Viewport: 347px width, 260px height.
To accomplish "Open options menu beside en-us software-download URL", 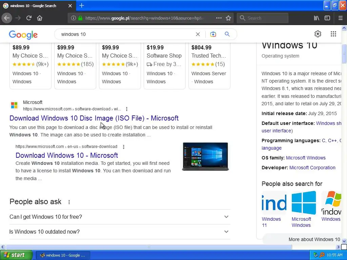I will point(123,147).
